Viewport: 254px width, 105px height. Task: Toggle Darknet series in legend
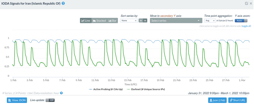(x=146, y=89)
